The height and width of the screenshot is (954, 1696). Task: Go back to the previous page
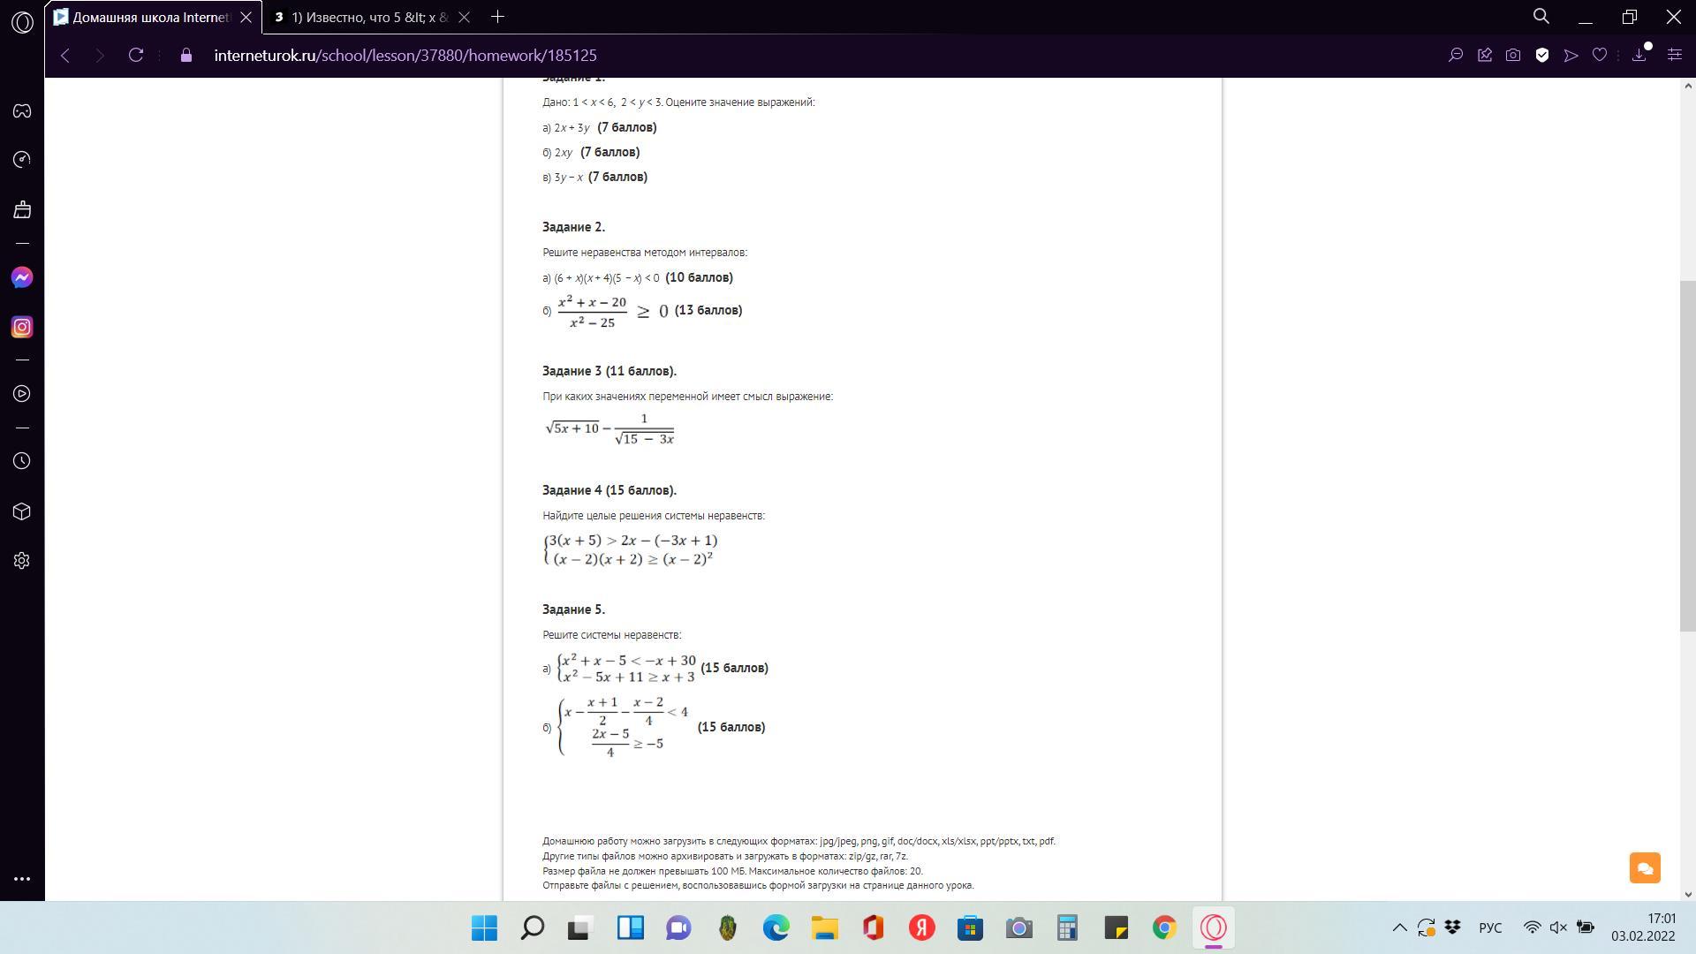pyautogui.click(x=65, y=55)
